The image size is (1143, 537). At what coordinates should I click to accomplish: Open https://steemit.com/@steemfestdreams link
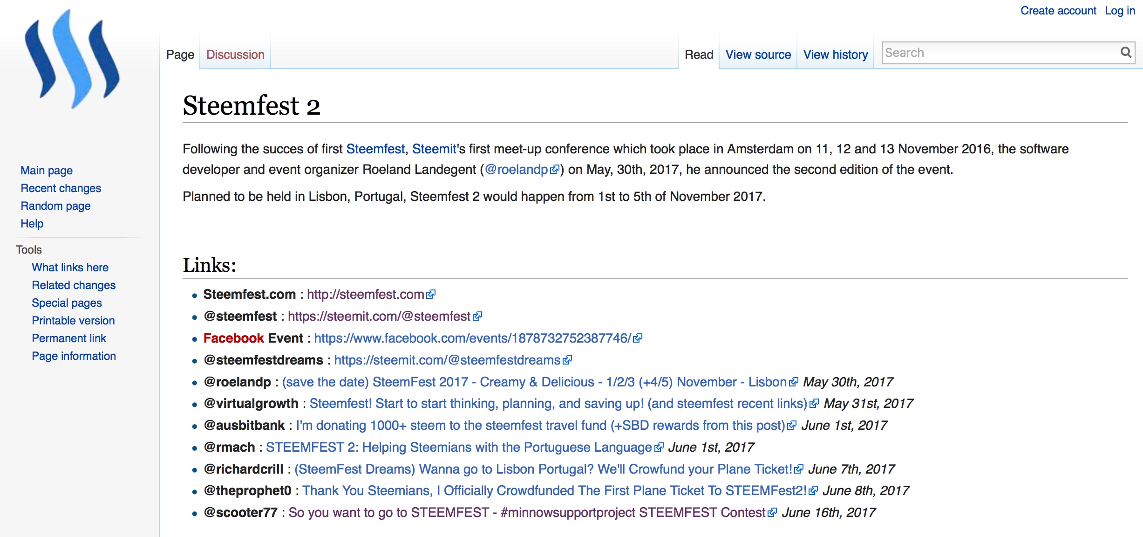[447, 360]
